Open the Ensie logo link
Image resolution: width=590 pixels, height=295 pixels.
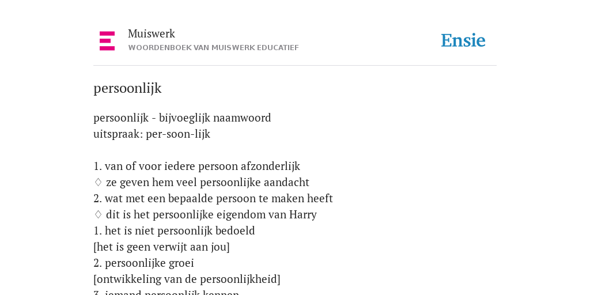point(463,40)
